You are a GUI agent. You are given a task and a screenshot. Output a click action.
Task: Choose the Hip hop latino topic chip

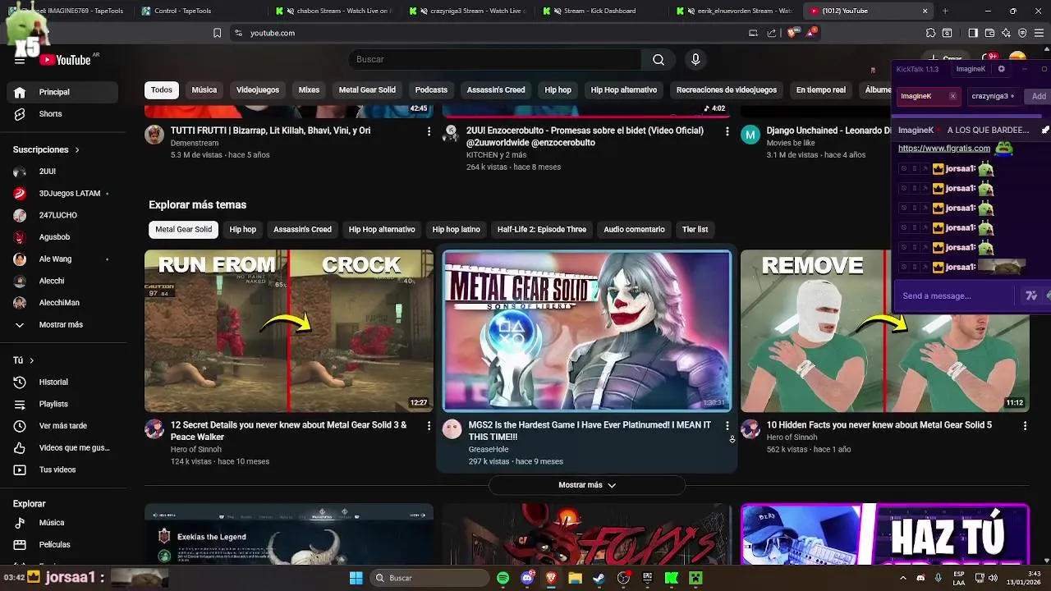point(457,230)
